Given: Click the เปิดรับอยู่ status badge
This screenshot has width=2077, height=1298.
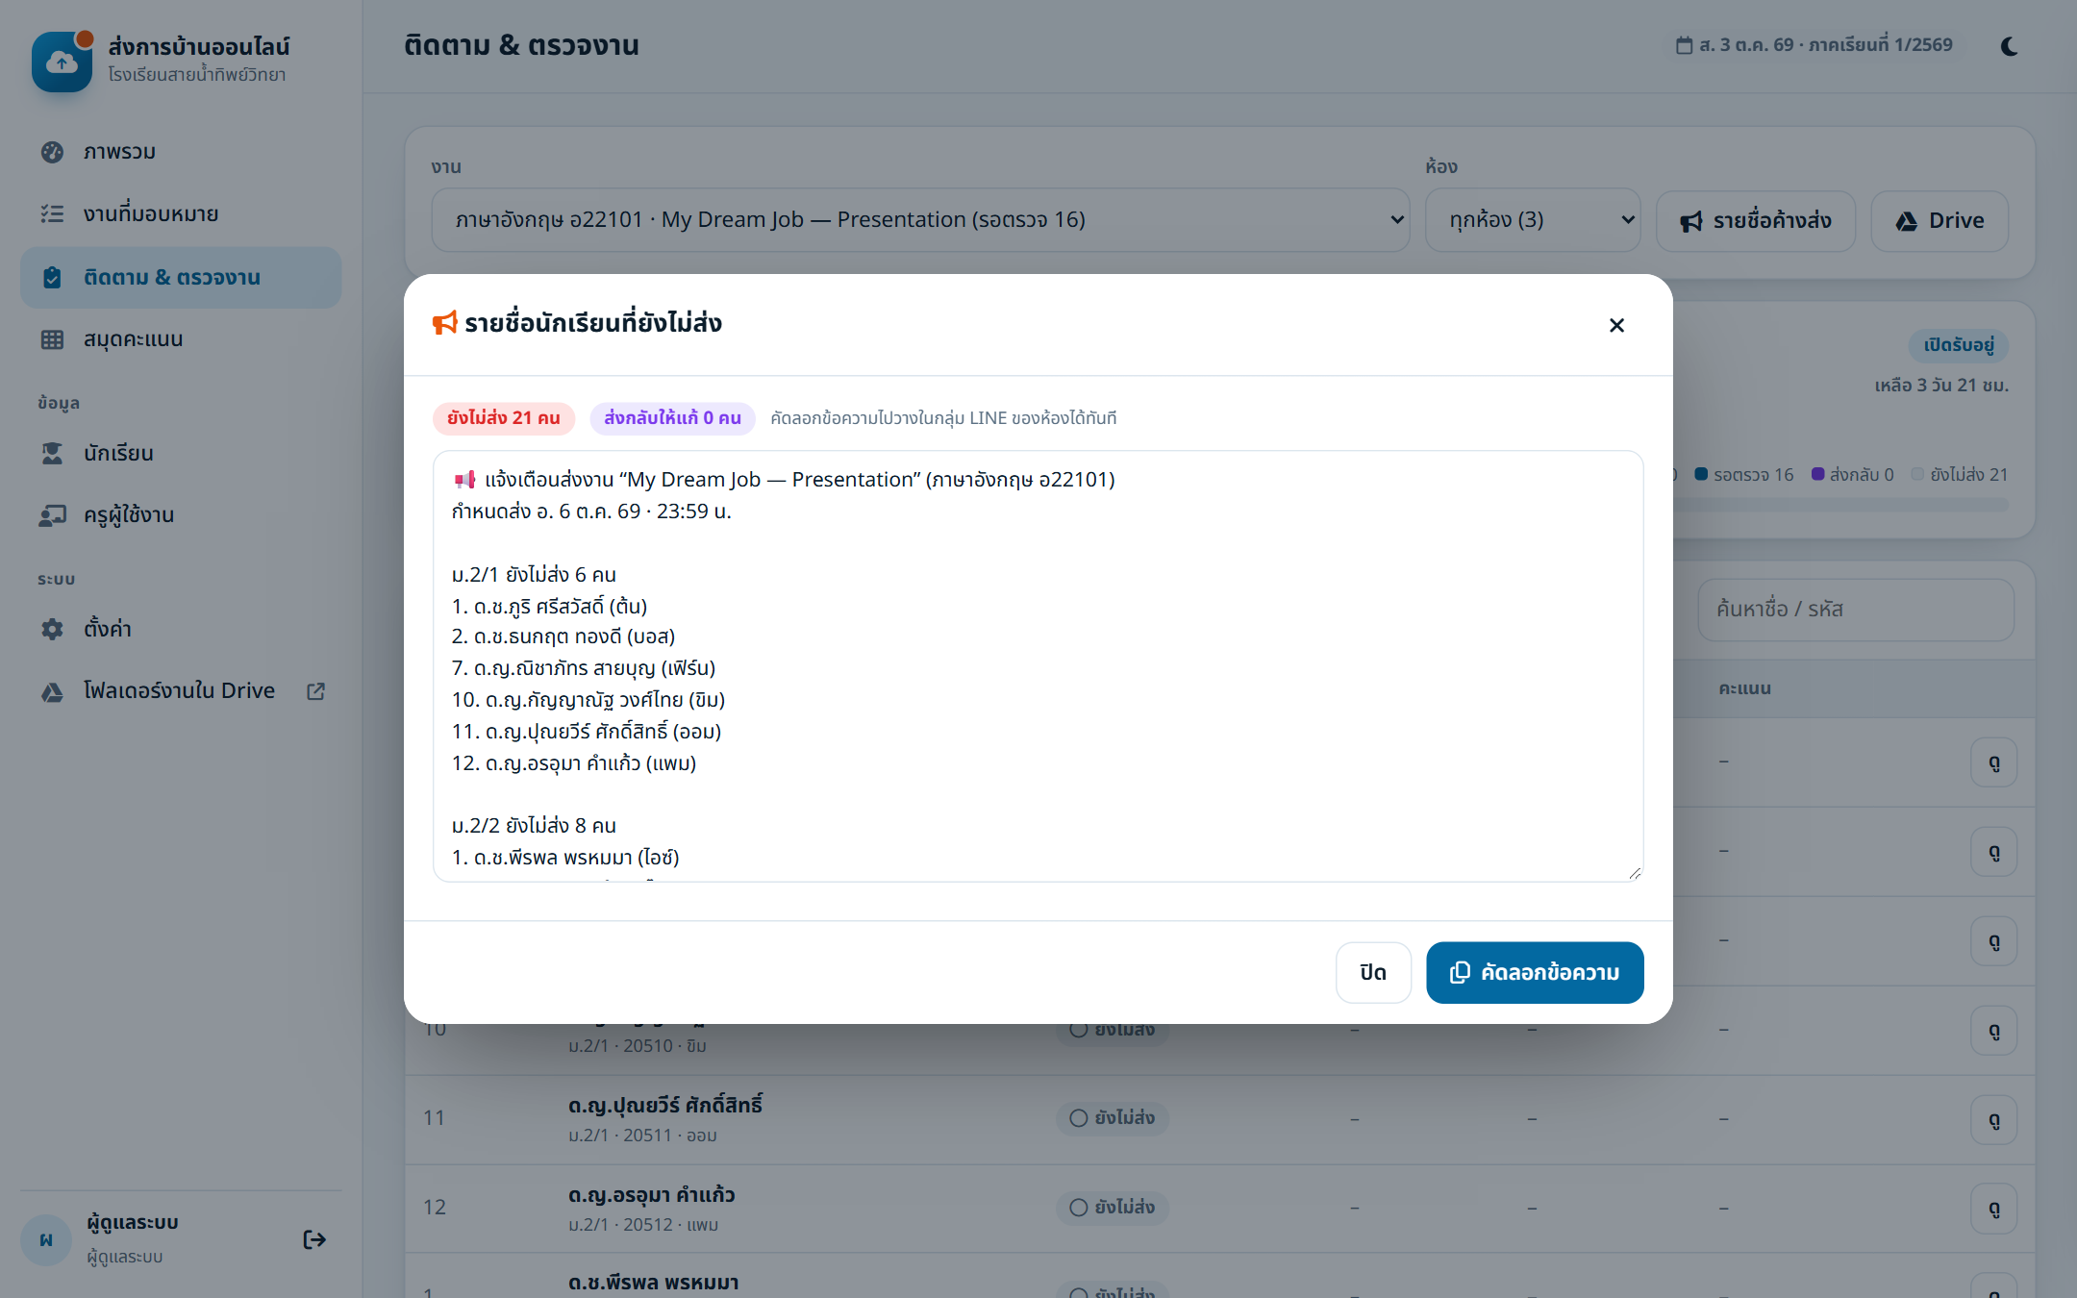Looking at the screenshot, I should [x=1959, y=345].
